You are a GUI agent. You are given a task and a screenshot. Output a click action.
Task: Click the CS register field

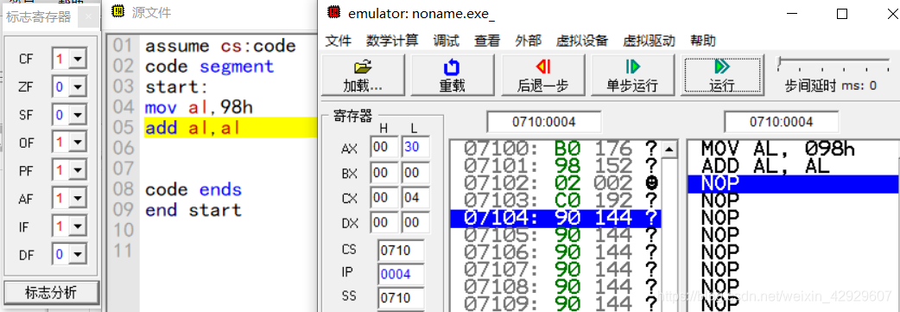(402, 250)
